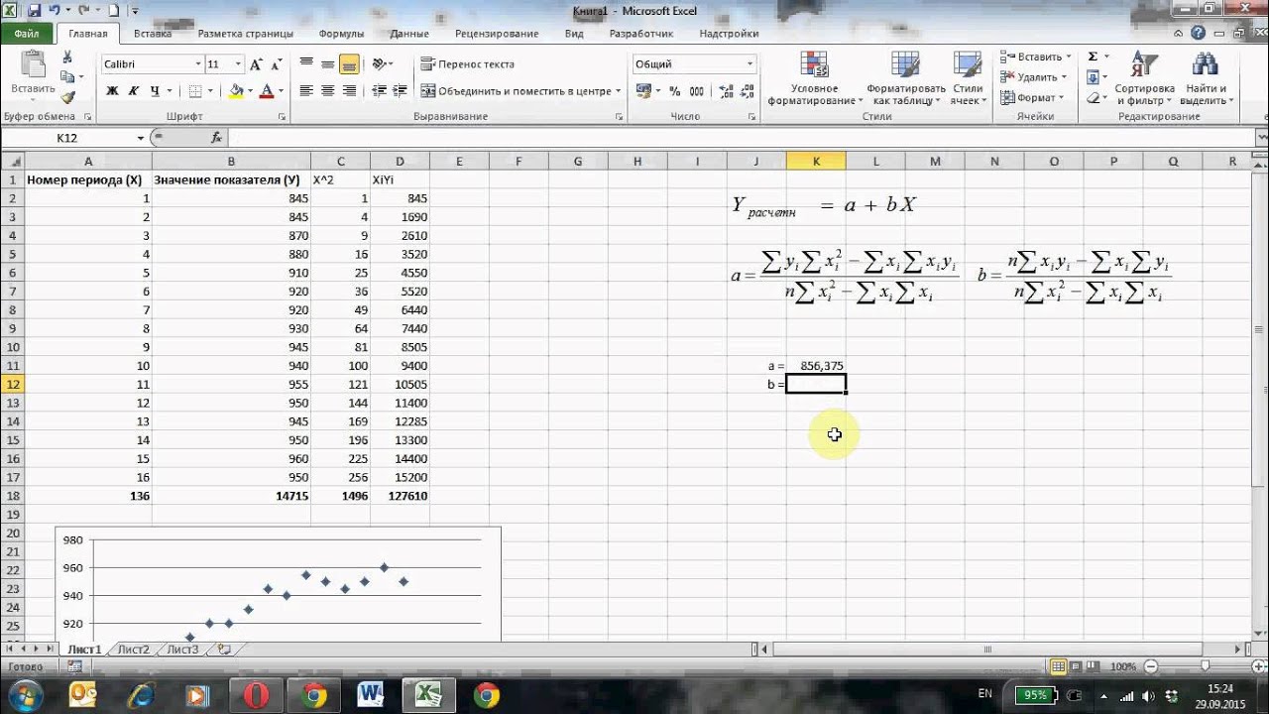Viewport: 1269px width, 714px height.
Task: Toggle italic К formatting
Action: point(134,91)
